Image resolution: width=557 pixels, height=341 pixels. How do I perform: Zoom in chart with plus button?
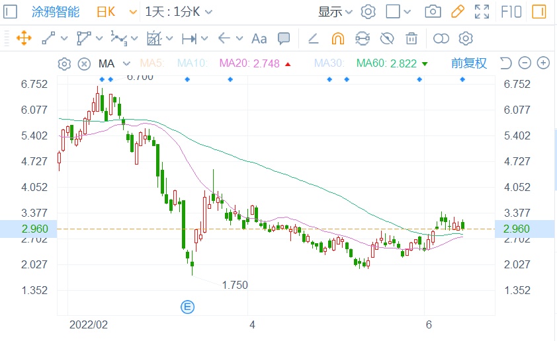(543, 63)
